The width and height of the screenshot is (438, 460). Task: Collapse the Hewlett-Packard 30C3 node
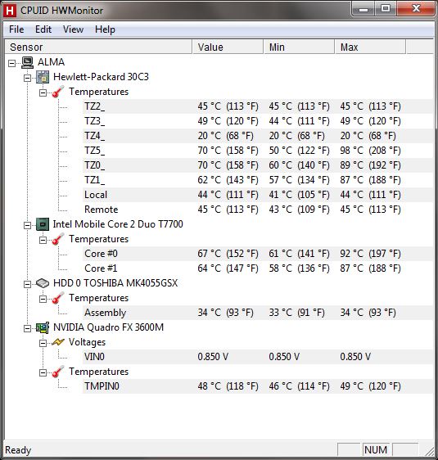point(27,78)
